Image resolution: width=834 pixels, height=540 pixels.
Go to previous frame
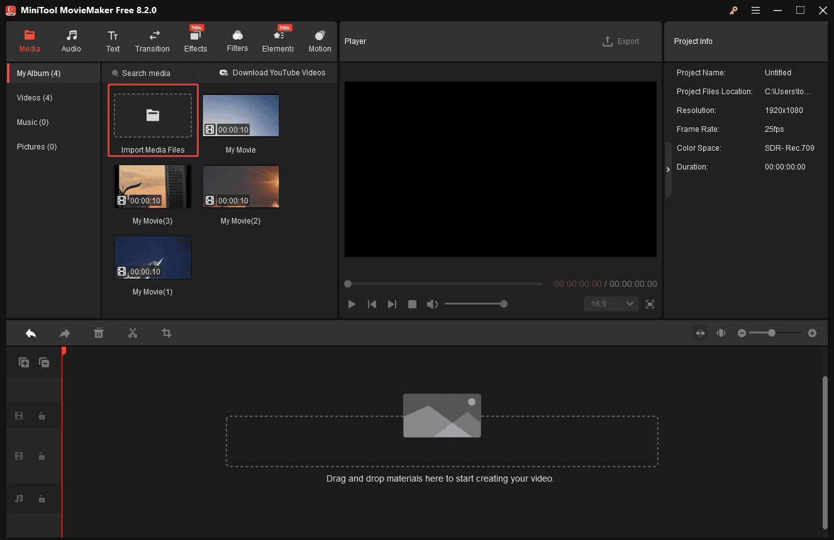click(x=372, y=305)
